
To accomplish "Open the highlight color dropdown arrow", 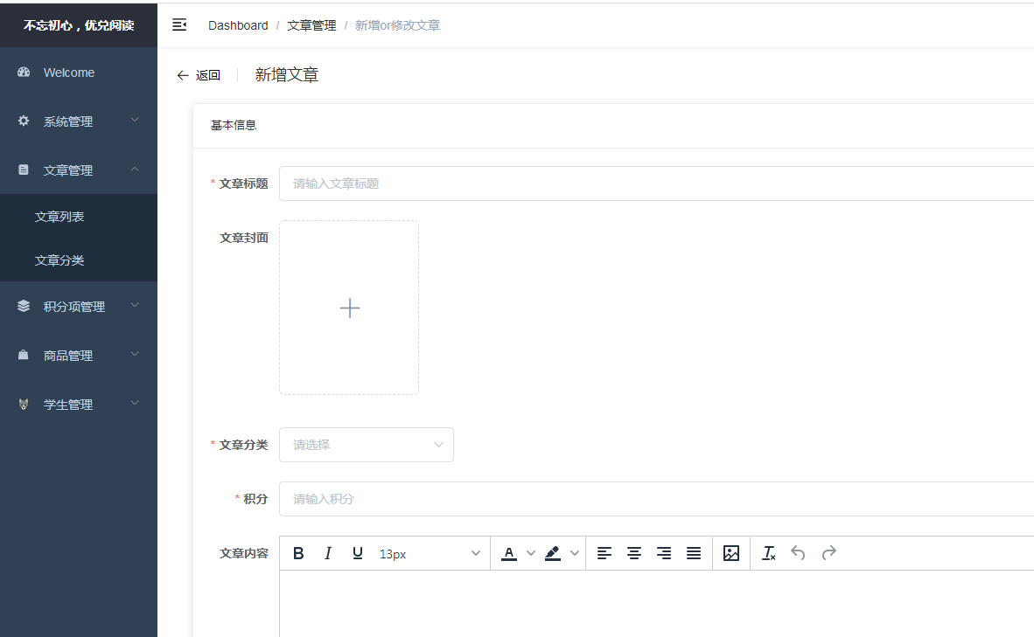I will 575,553.
